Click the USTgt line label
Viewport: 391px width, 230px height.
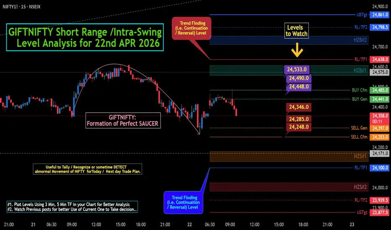tap(362, 212)
